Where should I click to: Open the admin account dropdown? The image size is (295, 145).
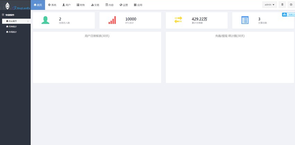tap(270, 5)
